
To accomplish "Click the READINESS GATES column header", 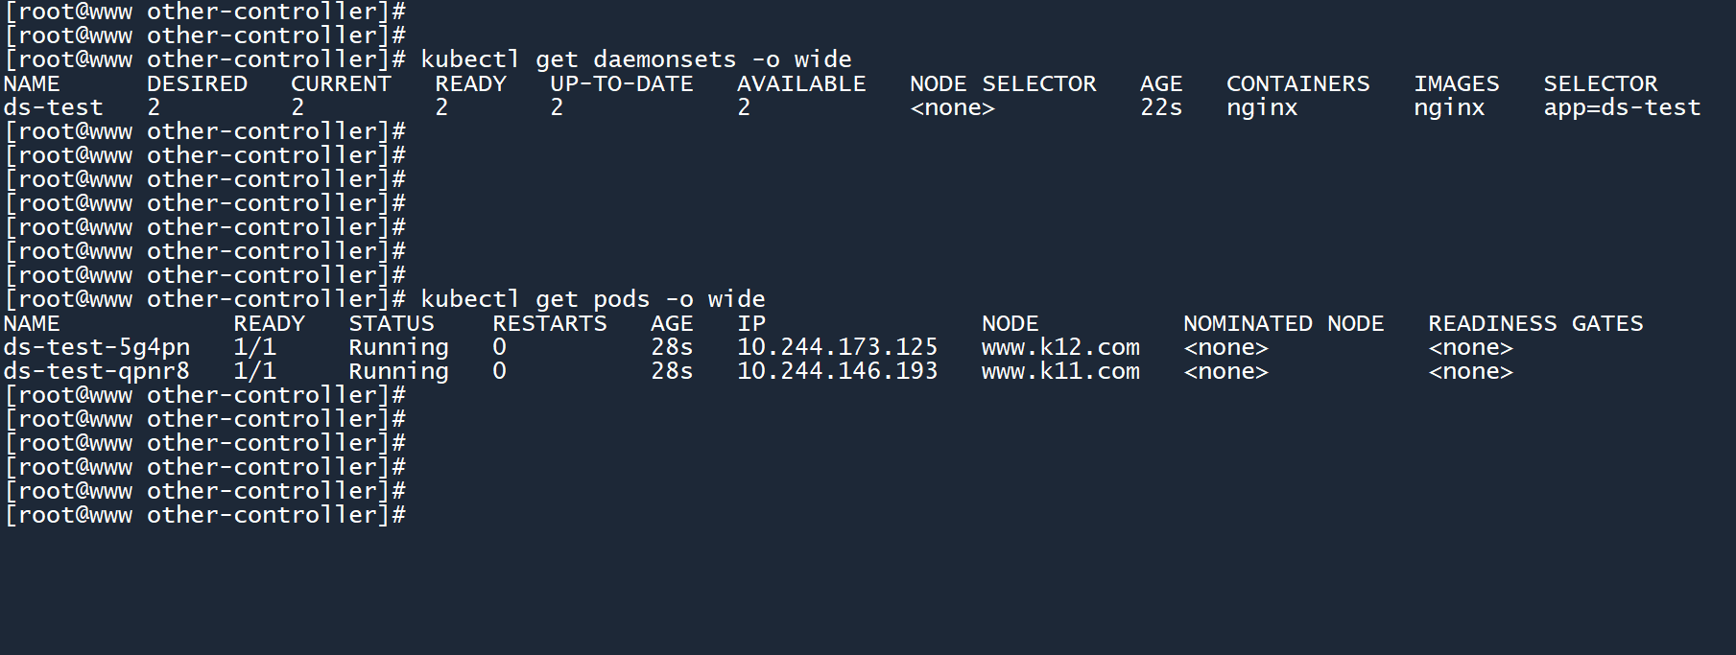I will [x=1535, y=324].
